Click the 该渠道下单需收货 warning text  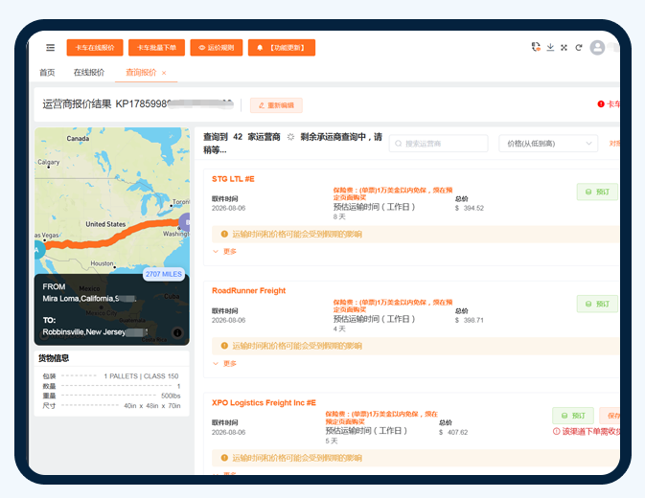tap(587, 432)
